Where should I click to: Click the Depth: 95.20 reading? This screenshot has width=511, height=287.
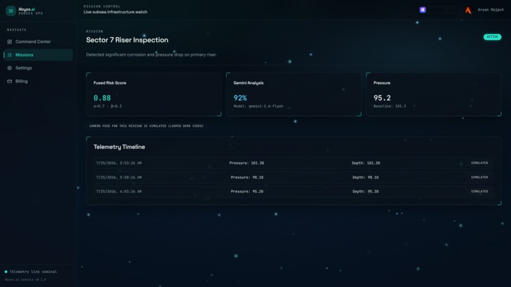coord(365,191)
